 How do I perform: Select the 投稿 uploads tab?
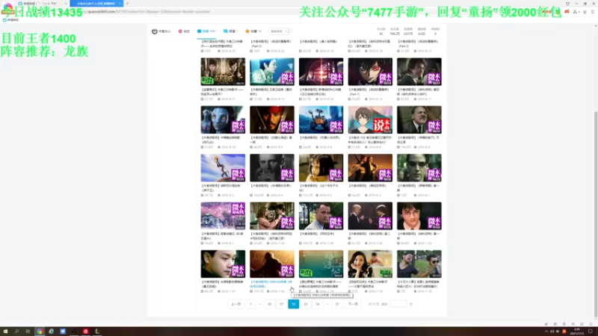(206, 31)
